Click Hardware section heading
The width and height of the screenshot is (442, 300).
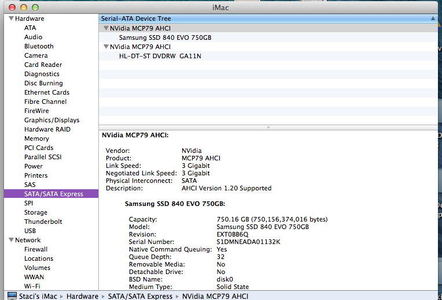pos(30,18)
